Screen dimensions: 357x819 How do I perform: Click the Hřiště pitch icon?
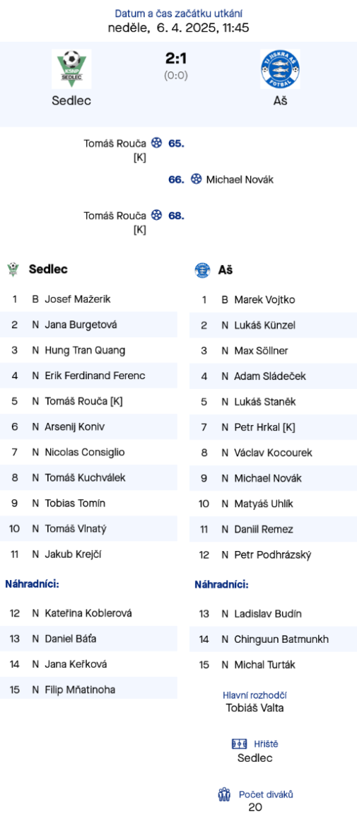[240, 744]
